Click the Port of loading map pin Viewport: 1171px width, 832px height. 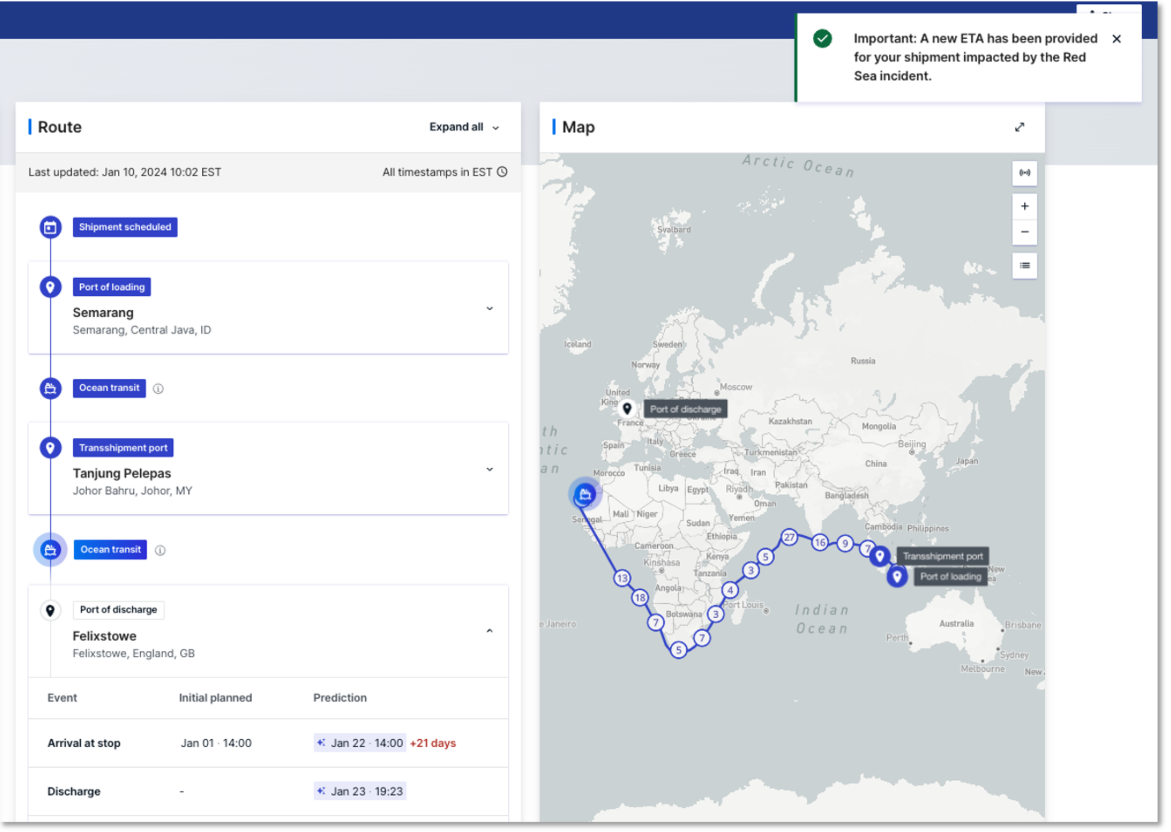coord(897,577)
